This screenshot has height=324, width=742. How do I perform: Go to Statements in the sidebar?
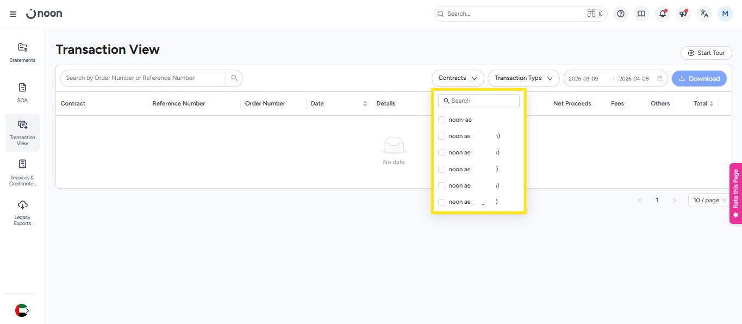coord(22,52)
